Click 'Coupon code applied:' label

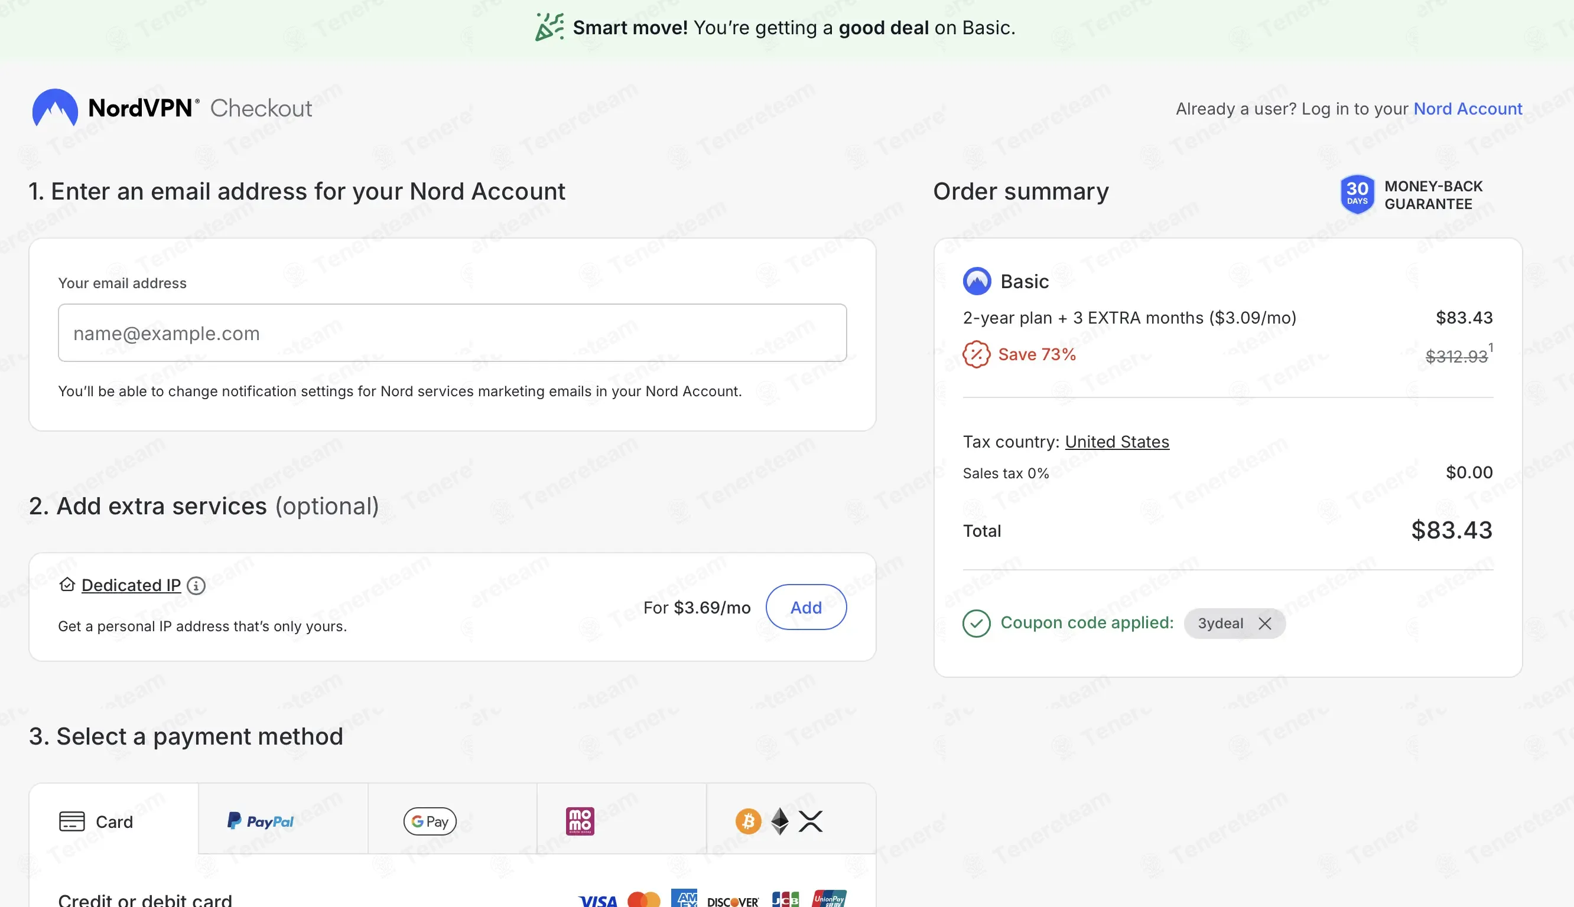click(1087, 623)
